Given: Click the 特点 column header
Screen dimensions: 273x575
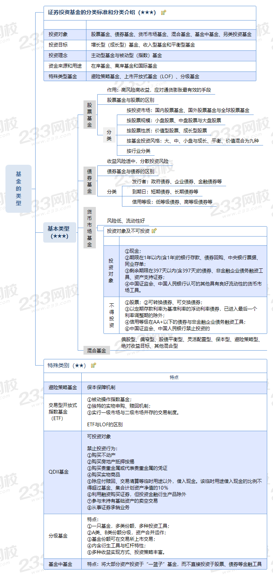Looking at the screenshot, I should click(x=174, y=378).
